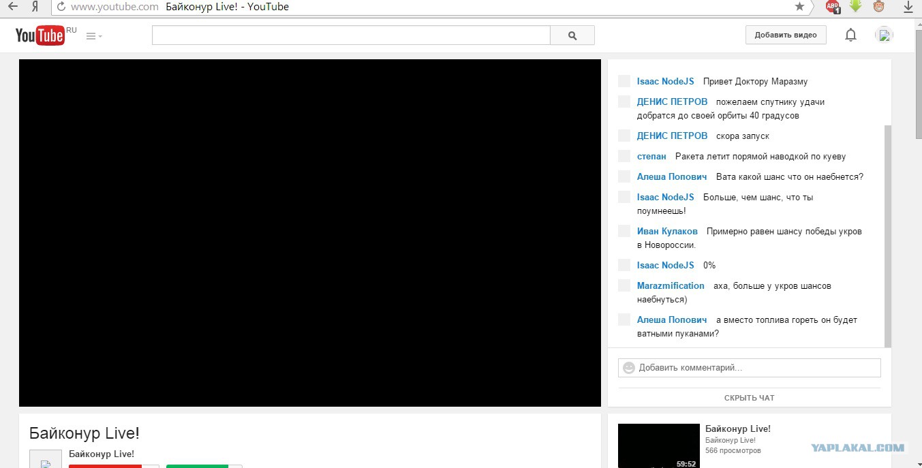Screen dimensions: 922x468
Task: Click the 'Привет Доктору Маразму' chat message
Action: [x=755, y=81]
